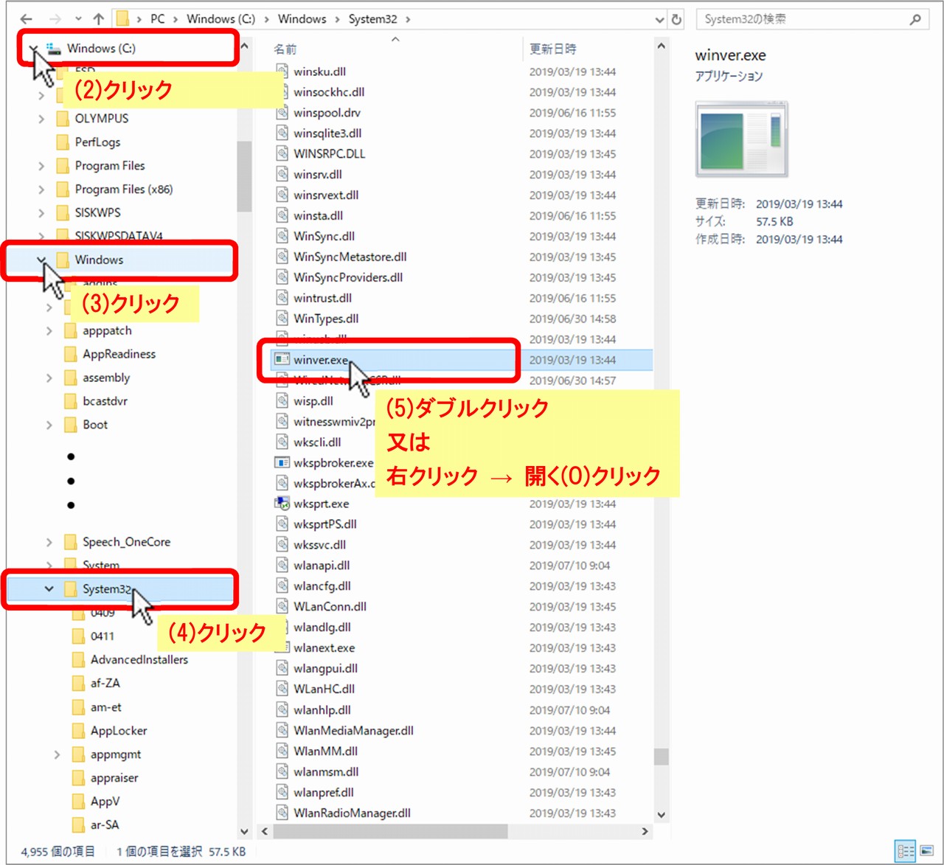The image size is (944, 865).
Task: Sort by the 名前 column header
Action: pyautogui.click(x=285, y=49)
